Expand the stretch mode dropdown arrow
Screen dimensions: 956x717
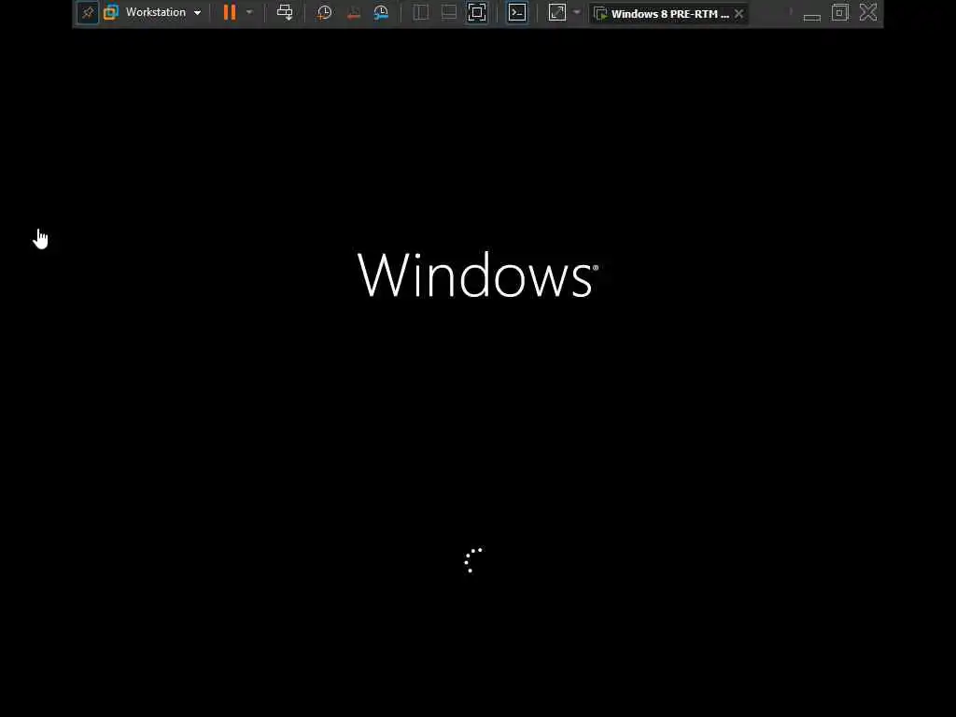(x=577, y=12)
